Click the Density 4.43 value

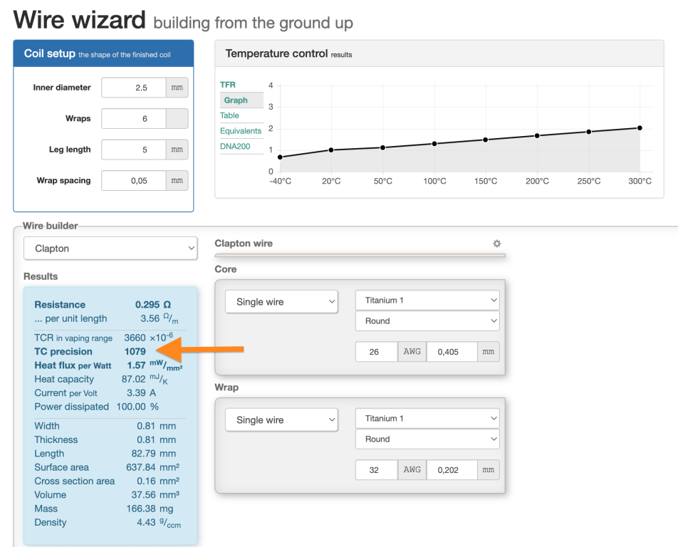[x=146, y=523]
